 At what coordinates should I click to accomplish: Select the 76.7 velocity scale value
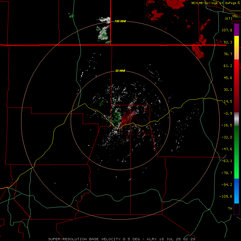pos(228,54)
